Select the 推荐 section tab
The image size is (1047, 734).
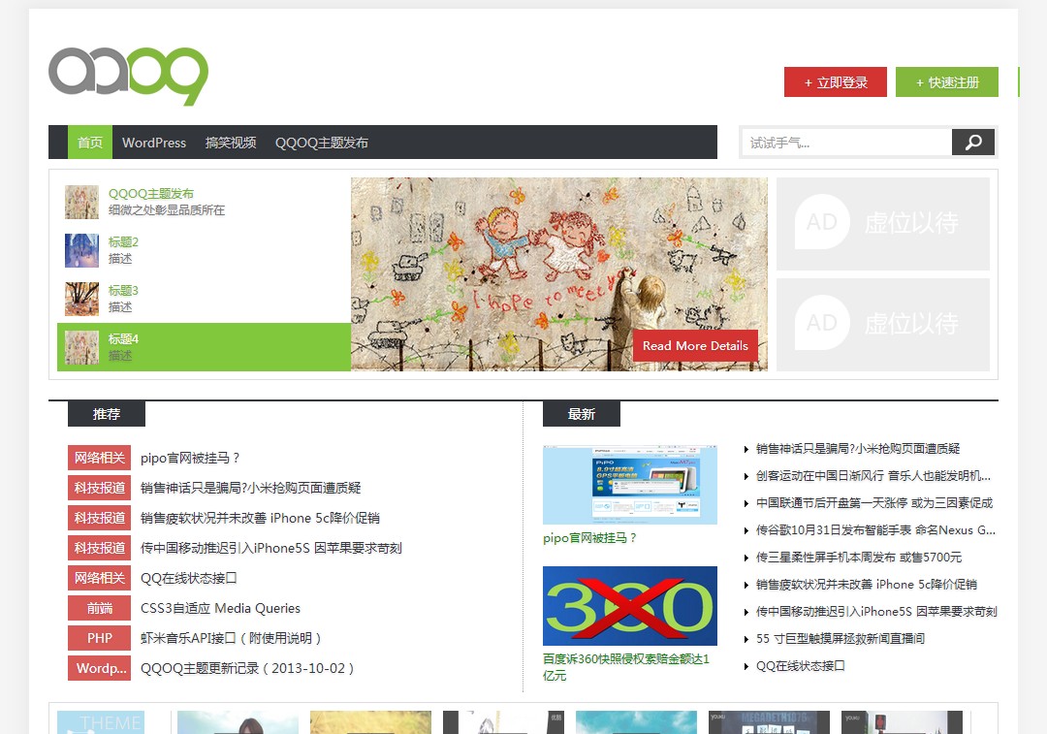pos(107,414)
